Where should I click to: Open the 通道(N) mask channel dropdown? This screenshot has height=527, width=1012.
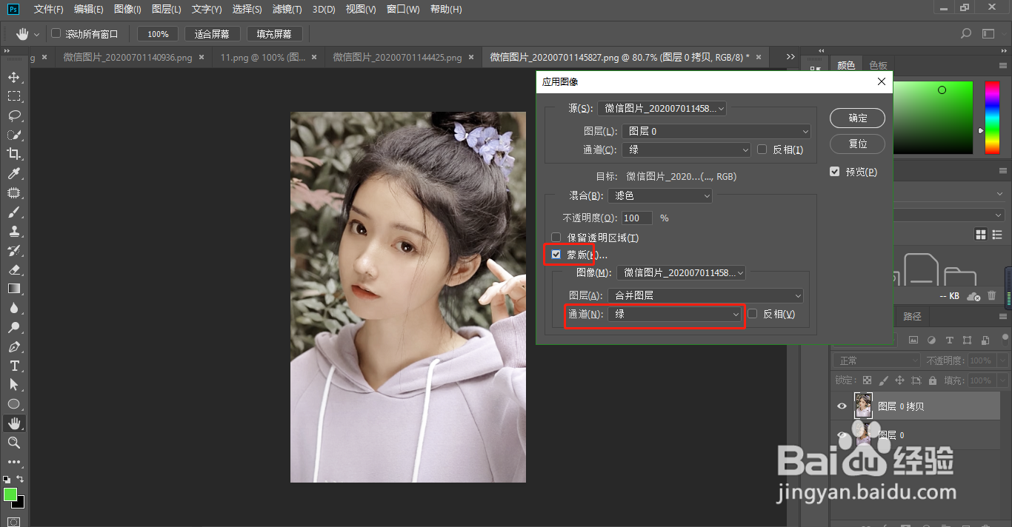pyautogui.click(x=675, y=314)
